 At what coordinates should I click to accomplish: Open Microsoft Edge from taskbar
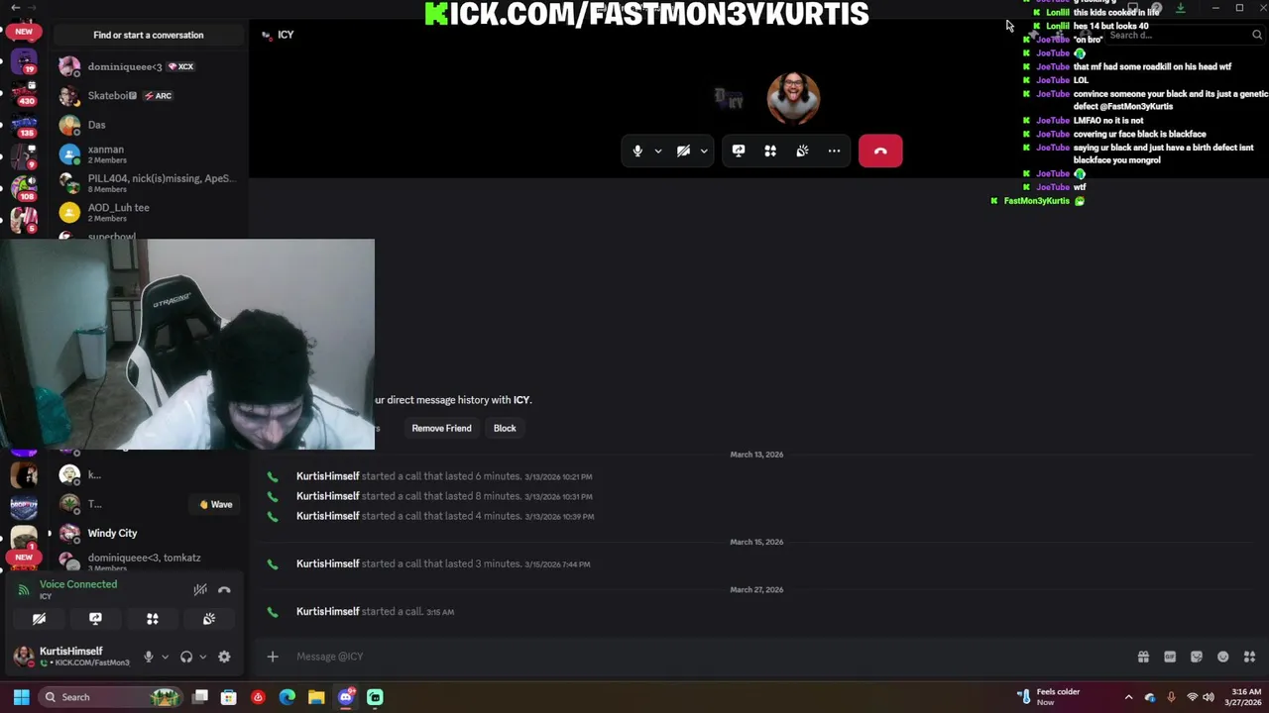(x=288, y=697)
